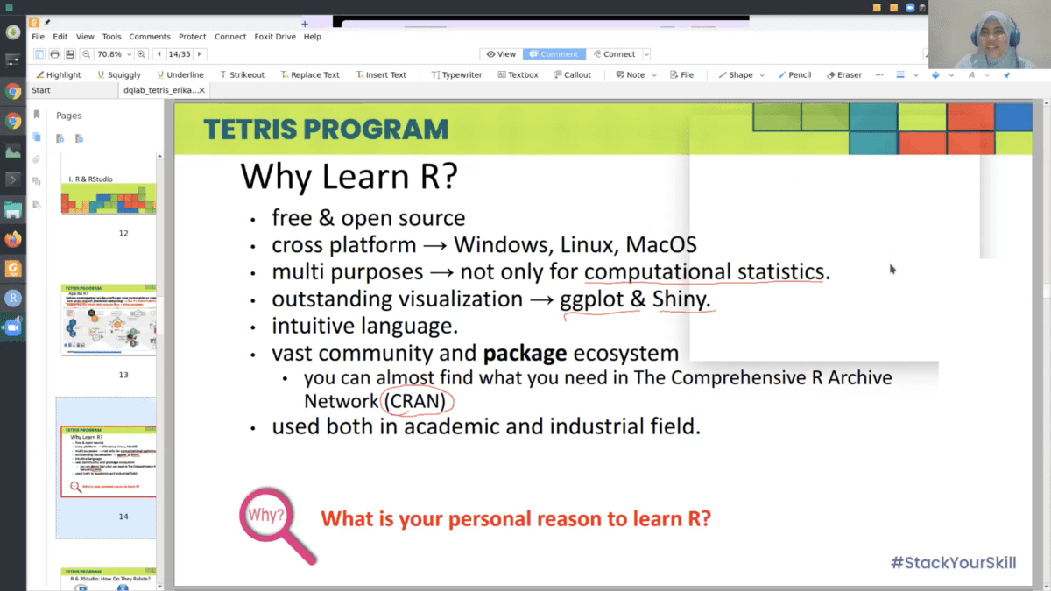Viewport: 1051px width, 591px height.
Task: Open the Comments menu
Action: click(x=150, y=37)
